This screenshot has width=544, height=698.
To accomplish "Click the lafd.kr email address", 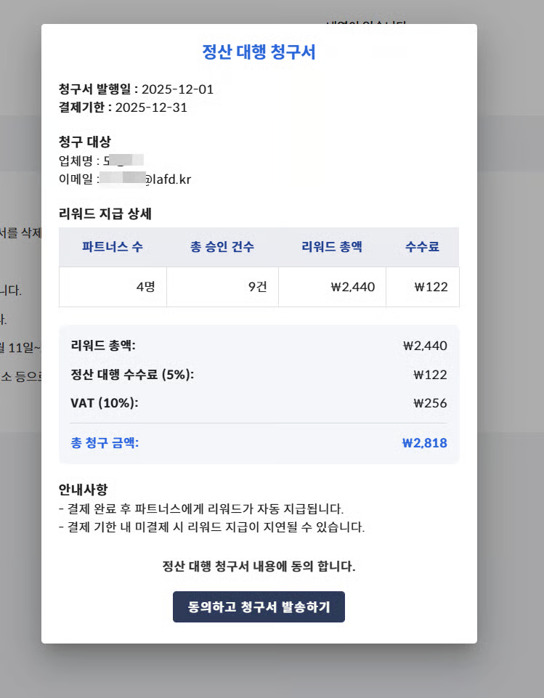I will tap(145, 179).
